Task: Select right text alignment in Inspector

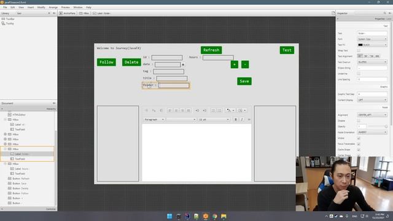Action: [372, 56]
